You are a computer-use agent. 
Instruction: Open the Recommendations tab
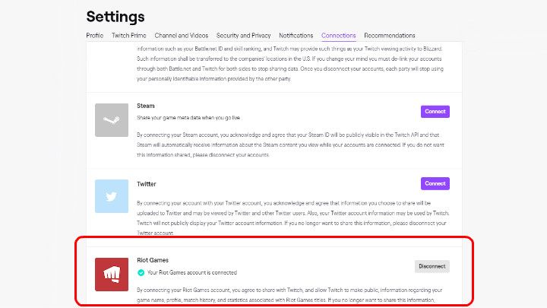tap(390, 36)
